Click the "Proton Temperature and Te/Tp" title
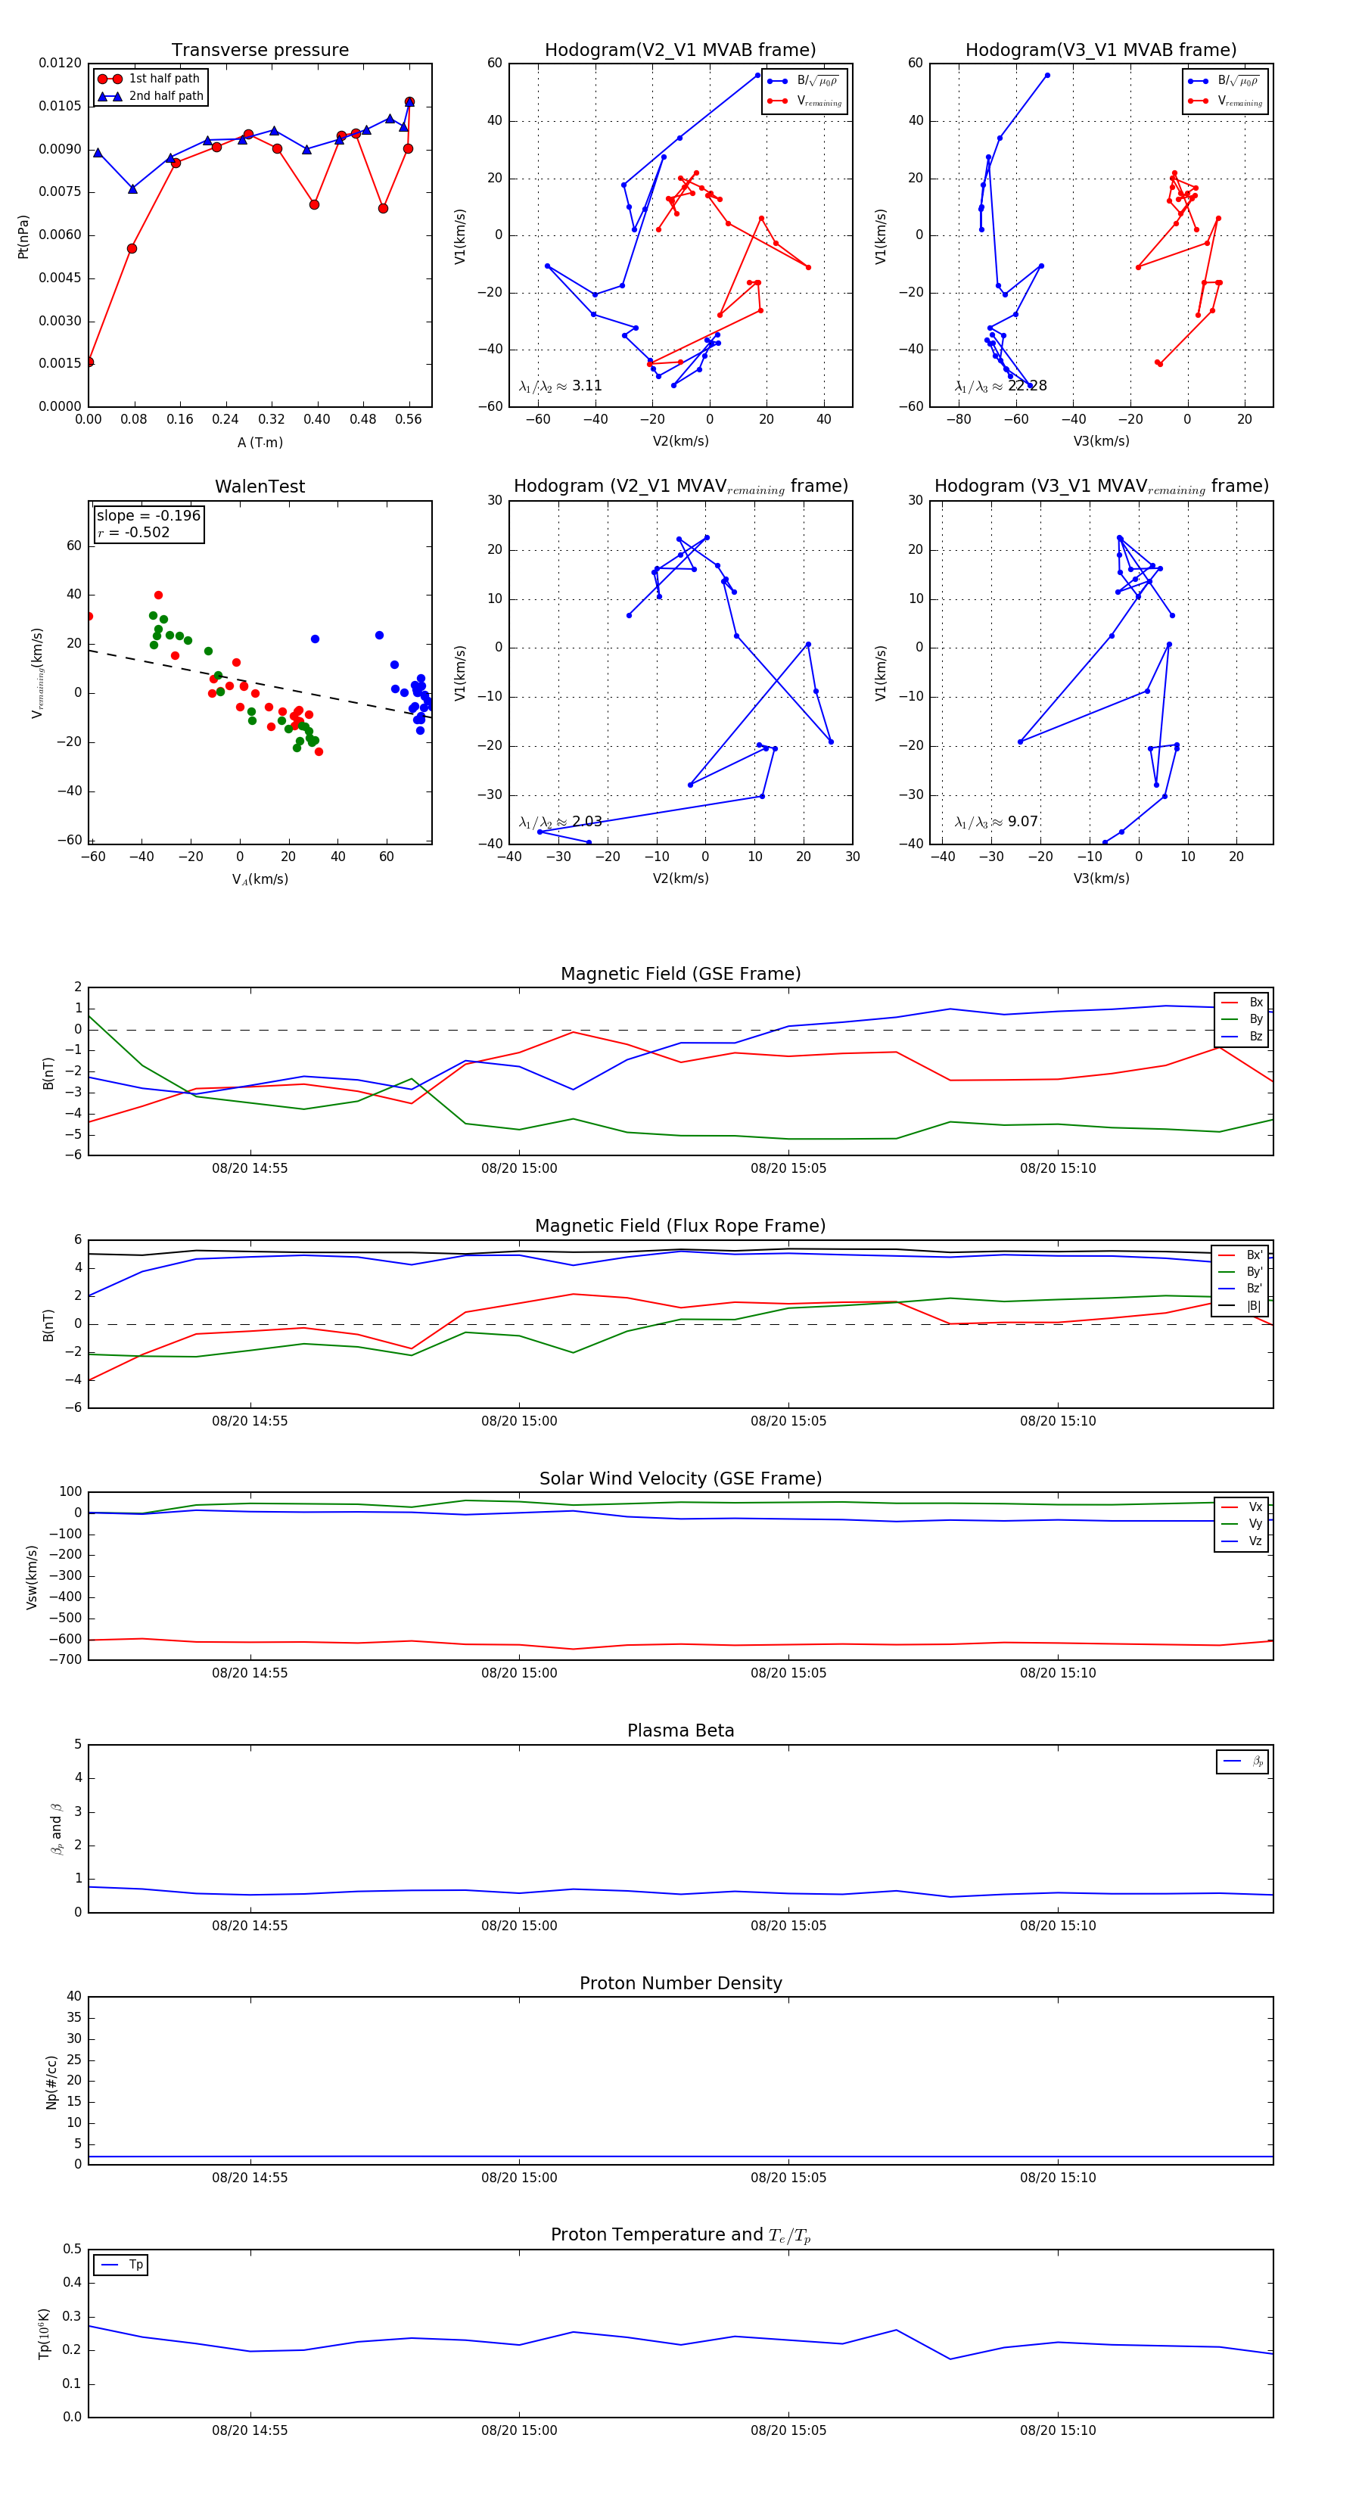Viewport: 1362px width, 2497px height. (x=680, y=2235)
